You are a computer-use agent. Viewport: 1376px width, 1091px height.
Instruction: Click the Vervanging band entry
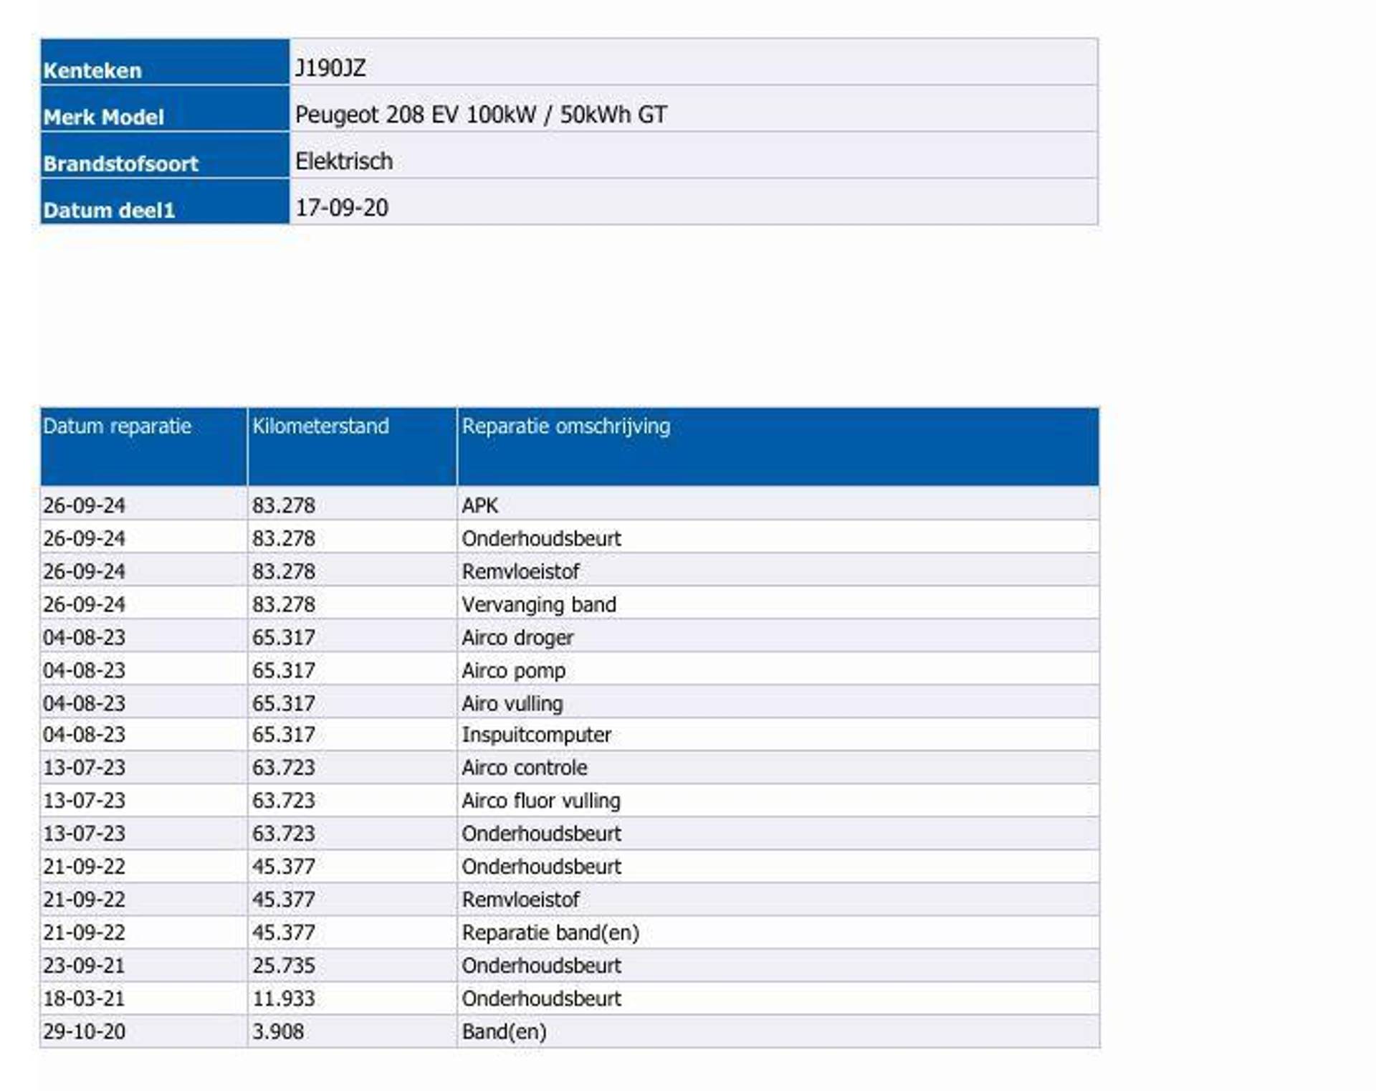(x=538, y=604)
